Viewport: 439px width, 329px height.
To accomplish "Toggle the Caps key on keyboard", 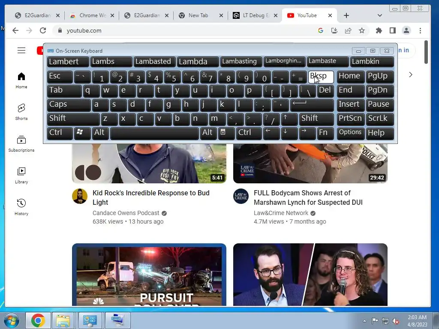I will [69, 105].
